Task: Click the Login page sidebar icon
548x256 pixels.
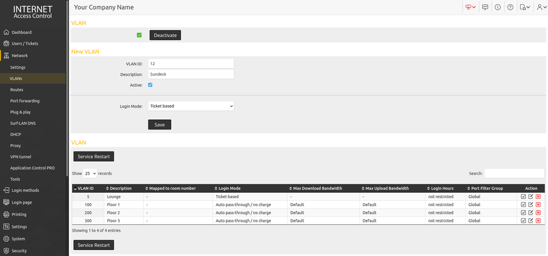Action: (x=6, y=202)
